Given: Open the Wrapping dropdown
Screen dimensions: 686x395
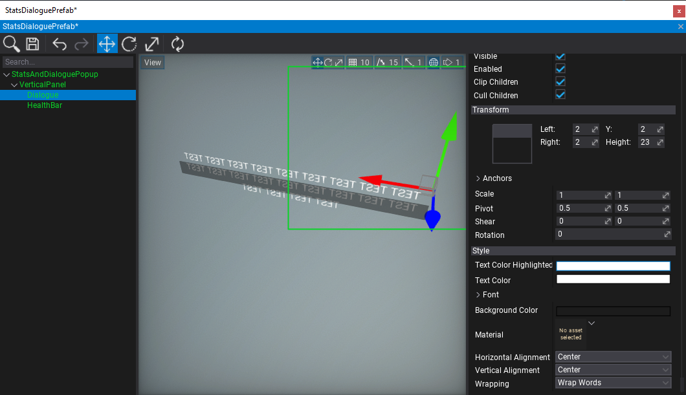Looking at the screenshot, I should pos(613,383).
